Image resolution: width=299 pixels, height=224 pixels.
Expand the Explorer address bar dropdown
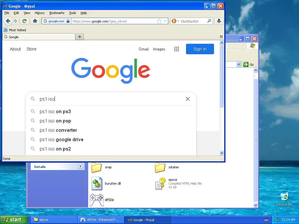click(239, 64)
